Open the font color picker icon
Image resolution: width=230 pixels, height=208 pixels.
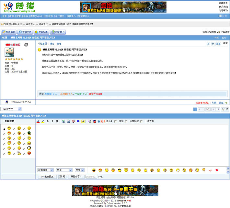click(x=38, y=121)
